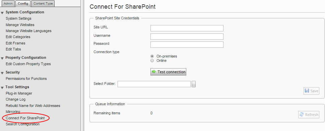Image resolution: width=325 pixels, height=131 pixels.
Task: Open Mirroring settings
Action: click(x=13, y=112)
